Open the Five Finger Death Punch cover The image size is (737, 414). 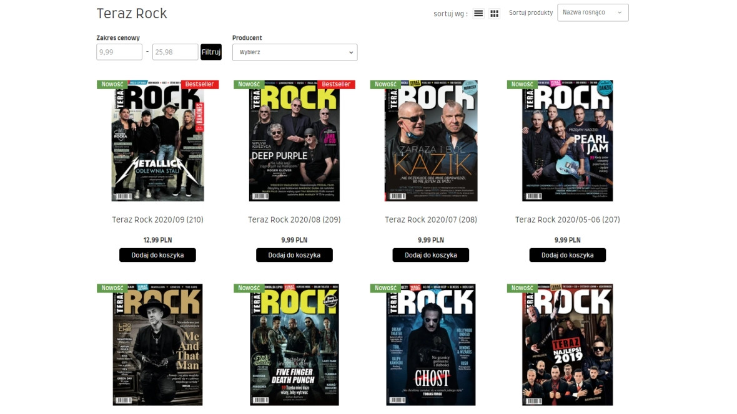pos(294,346)
